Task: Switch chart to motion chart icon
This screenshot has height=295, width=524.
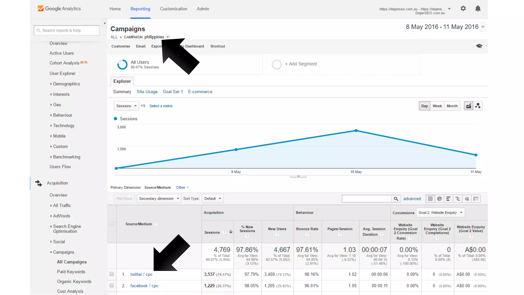Action: 478,106
